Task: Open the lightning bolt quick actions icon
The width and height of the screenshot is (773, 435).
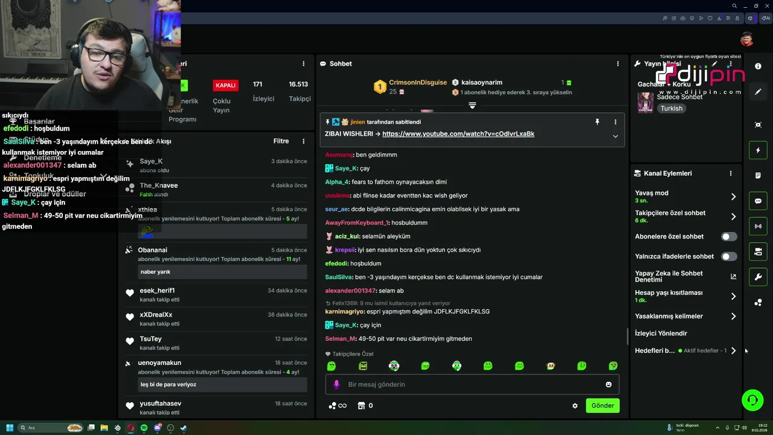Action: [758, 150]
